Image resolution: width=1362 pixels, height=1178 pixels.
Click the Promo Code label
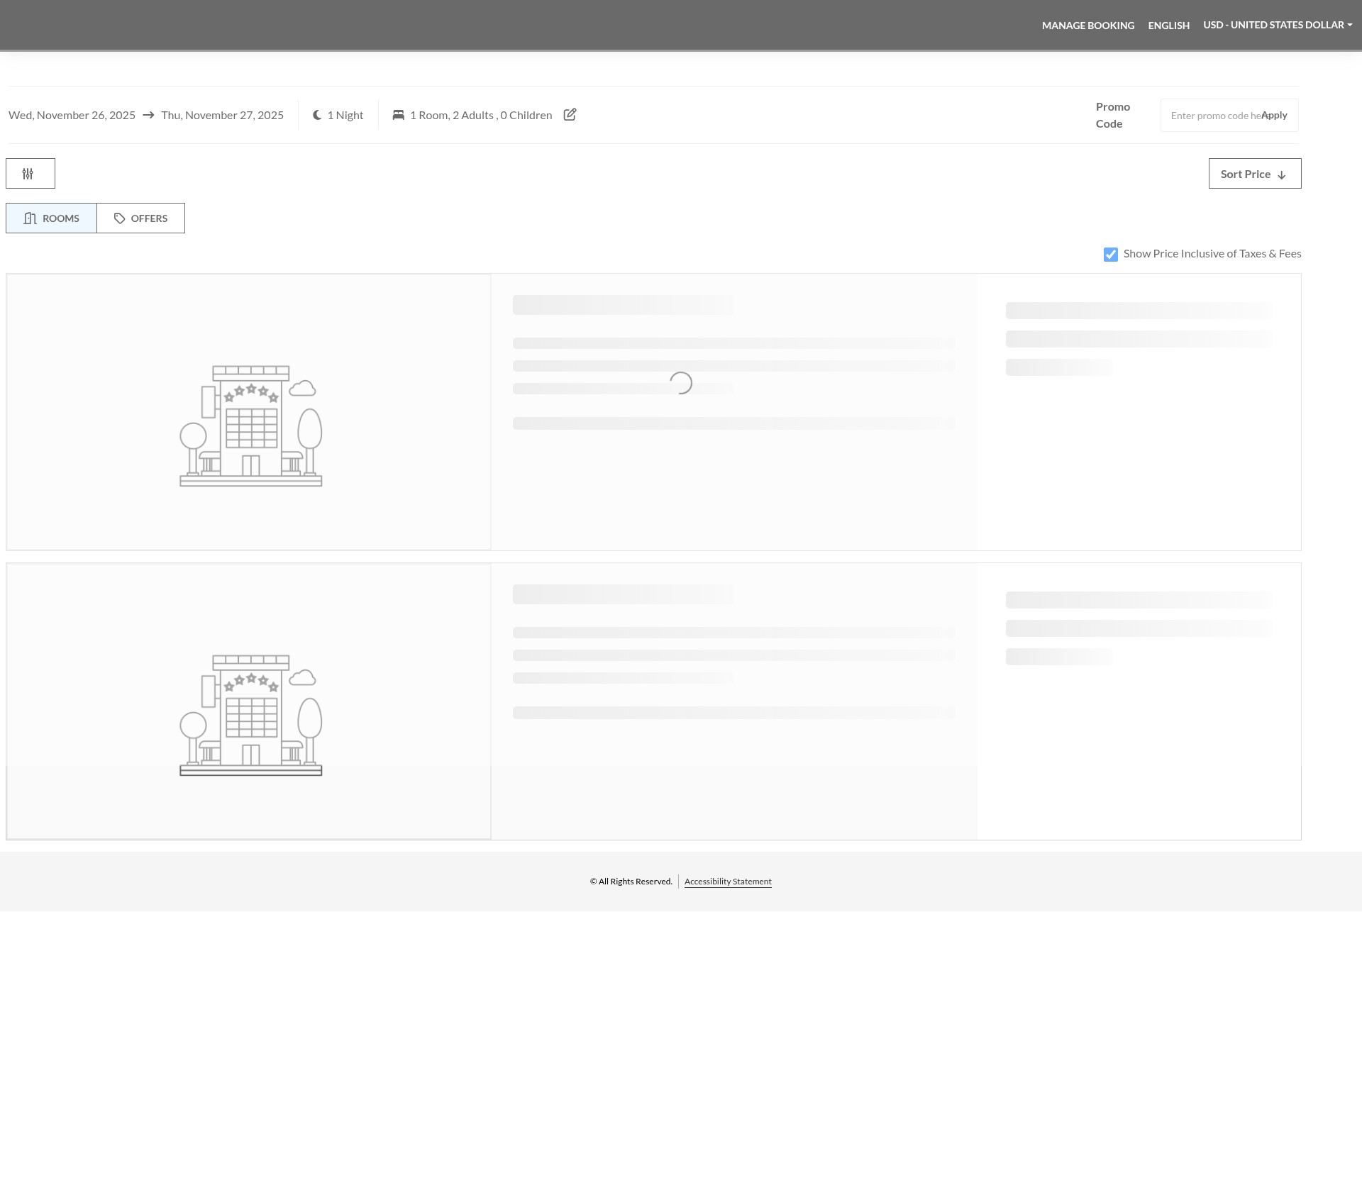(1113, 115)
